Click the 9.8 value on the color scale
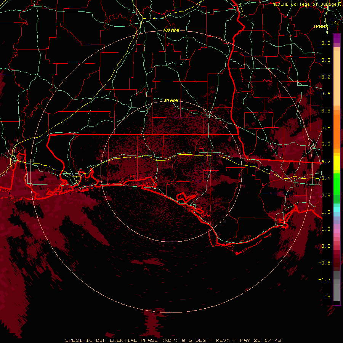Image resolution: width=343 pixels, height=343 pixels. pos(326,43)
